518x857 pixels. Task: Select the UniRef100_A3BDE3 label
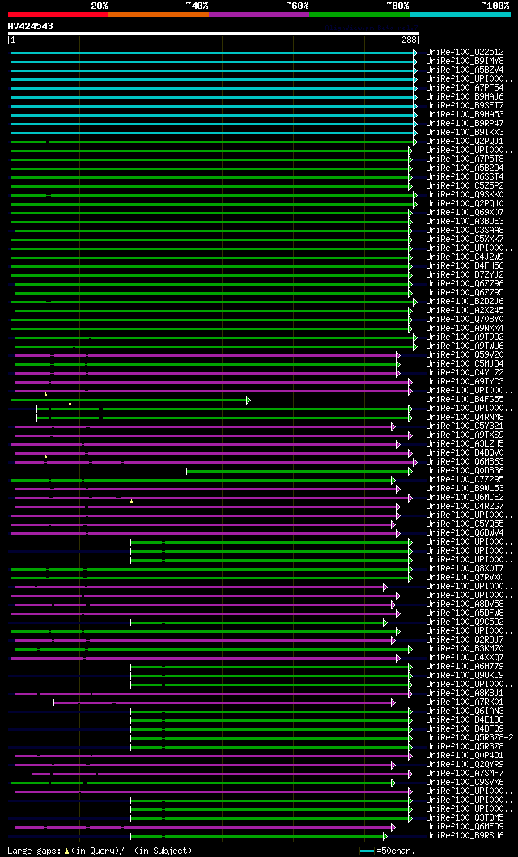(465, 222)
